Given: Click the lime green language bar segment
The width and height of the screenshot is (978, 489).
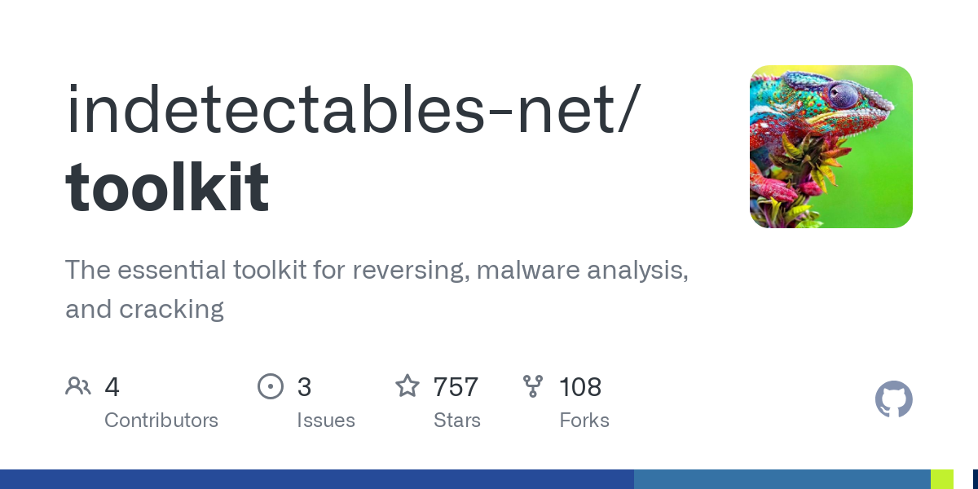Looking at the screenshot, I should coord(942,479).
